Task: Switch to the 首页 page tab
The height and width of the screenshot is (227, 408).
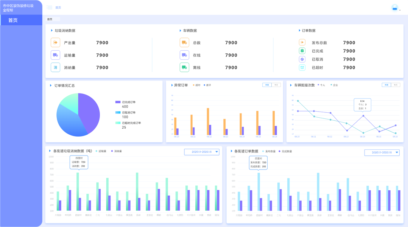Action: [53, 19]
